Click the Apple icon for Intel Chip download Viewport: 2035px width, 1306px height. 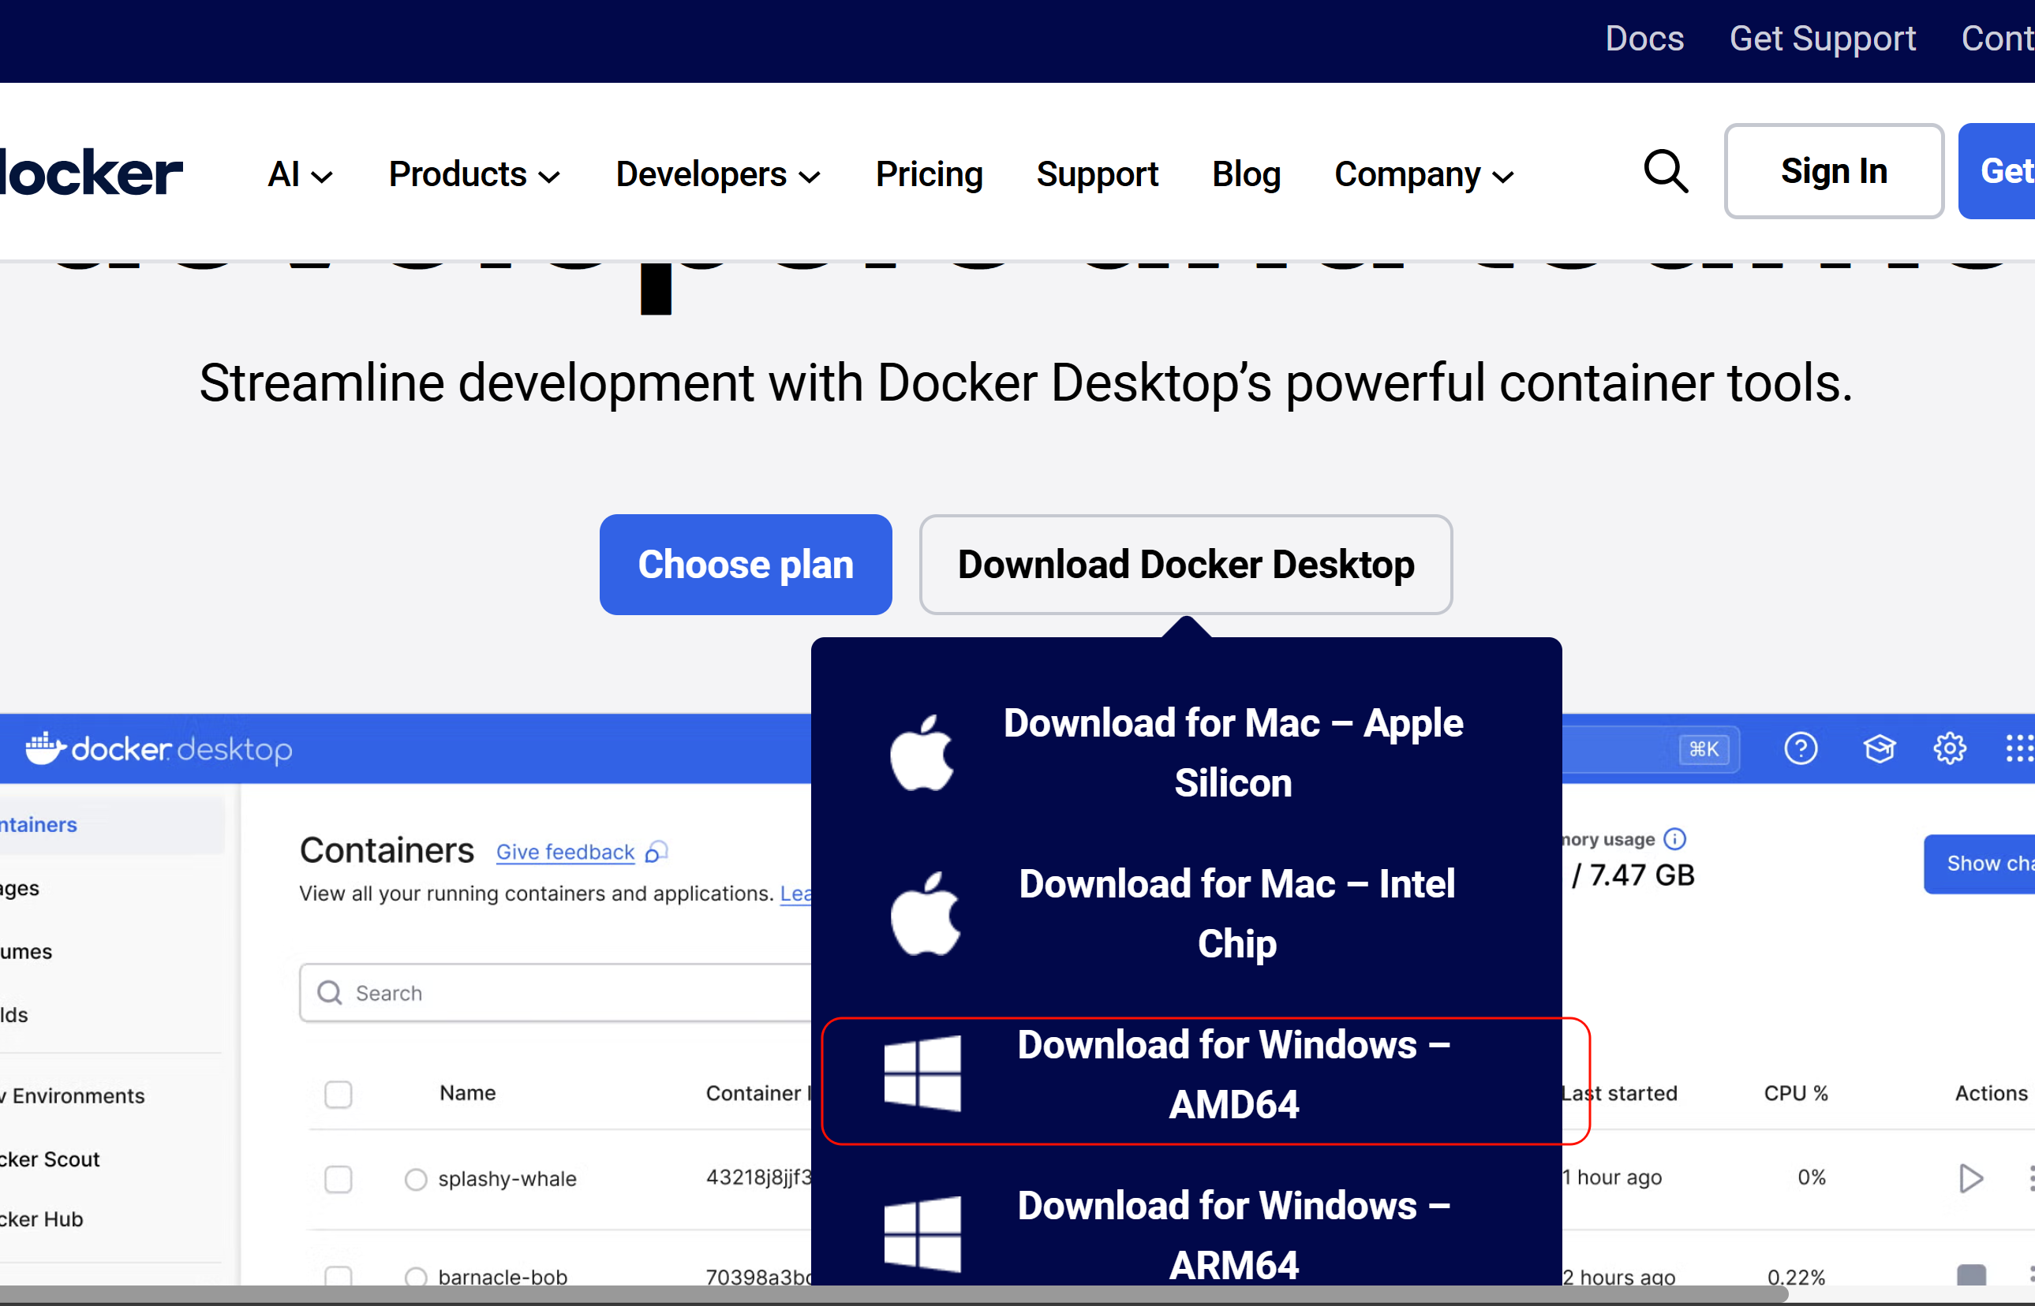(x=925, y=913)
